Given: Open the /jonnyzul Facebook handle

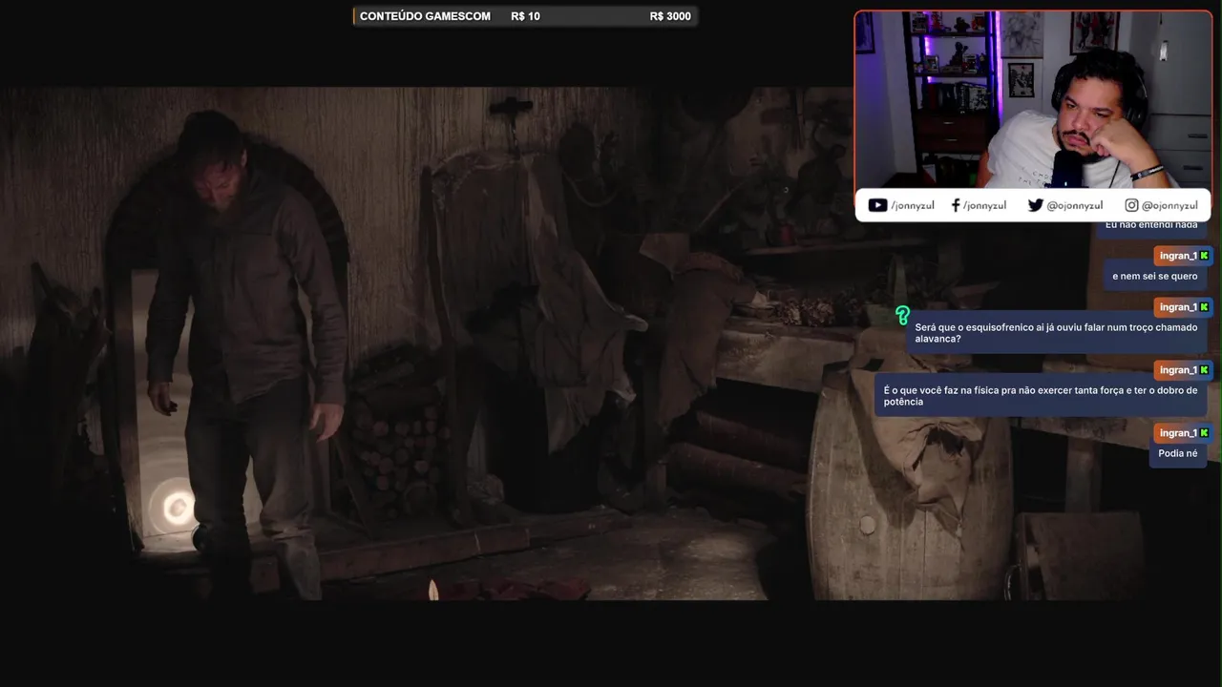Looking at the screenshot, I should (x=984, y=205).
